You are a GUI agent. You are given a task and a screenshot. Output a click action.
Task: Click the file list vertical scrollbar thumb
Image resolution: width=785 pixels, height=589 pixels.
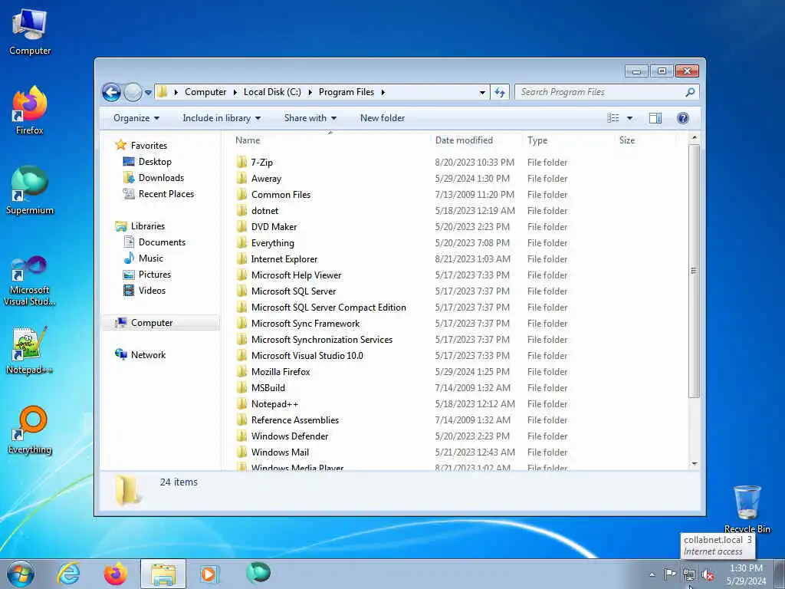694,271
